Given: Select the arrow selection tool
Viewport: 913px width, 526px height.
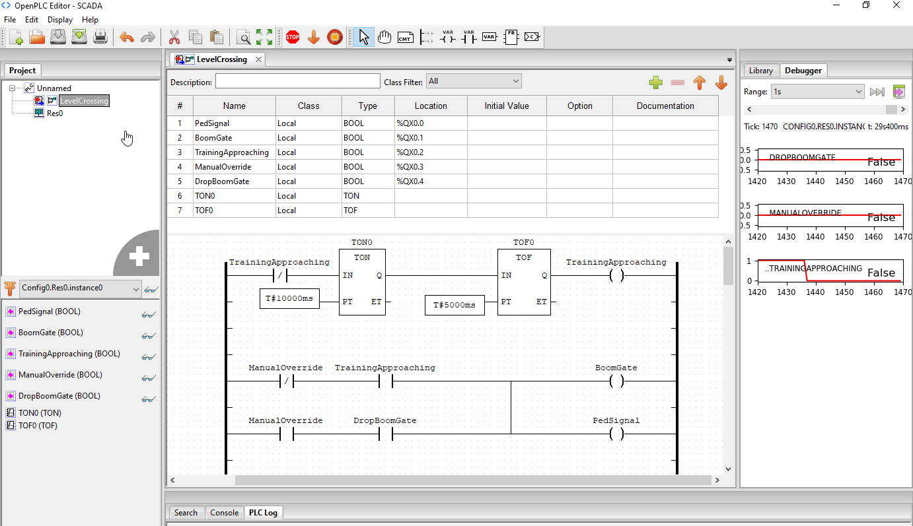Looking at the screenshot, I should pos(364,37).
